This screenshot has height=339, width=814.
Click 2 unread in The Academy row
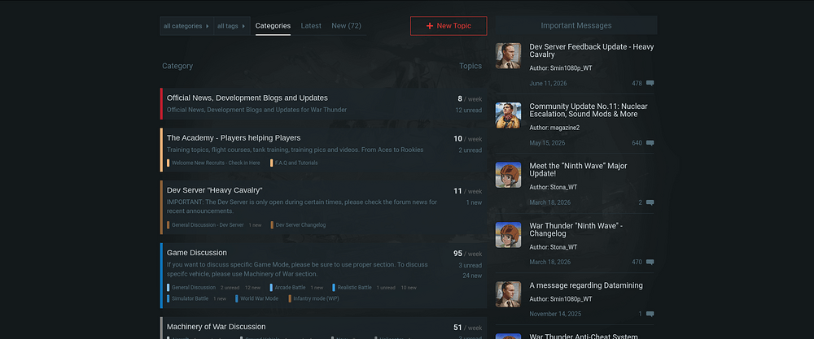(x=470, y=150)
